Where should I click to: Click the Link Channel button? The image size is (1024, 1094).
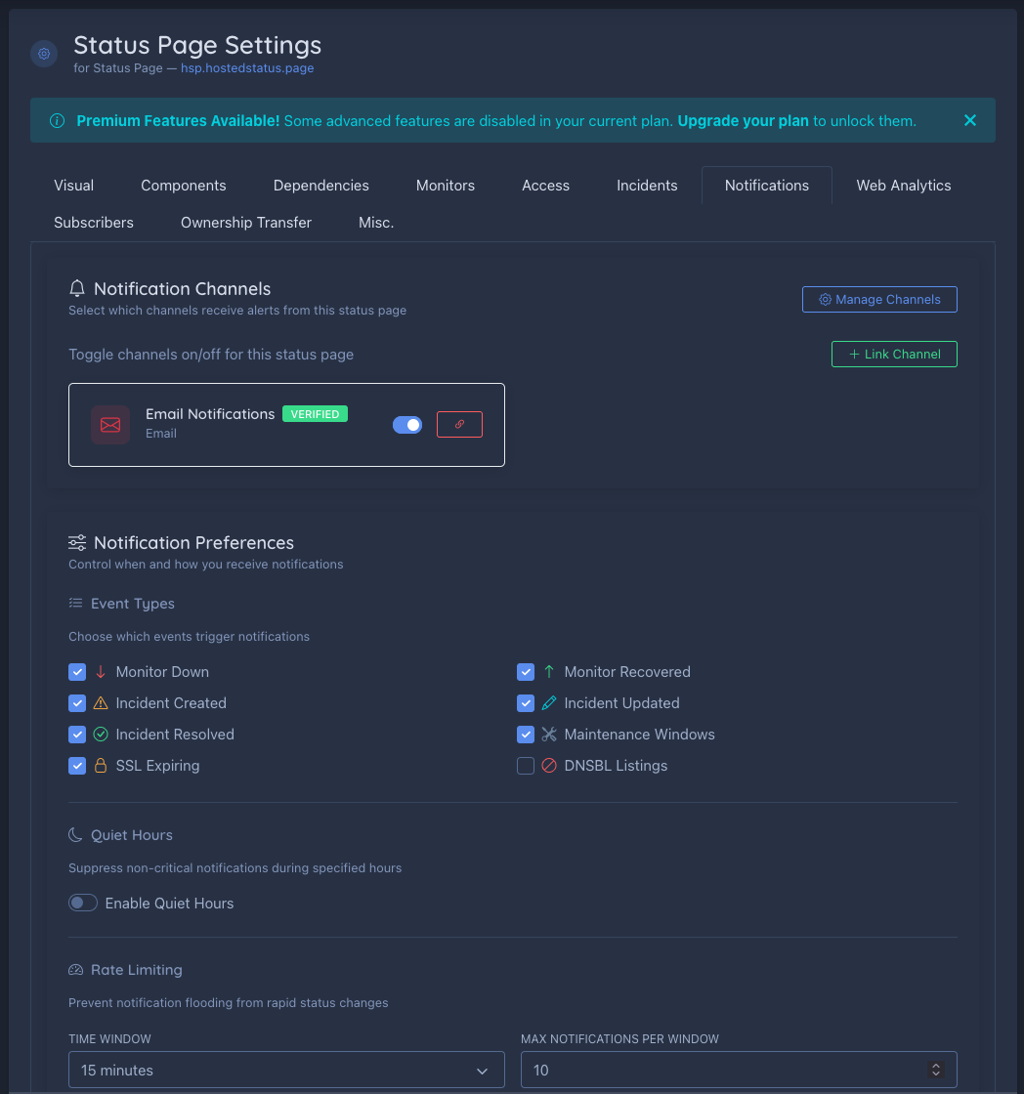(894, 354)
